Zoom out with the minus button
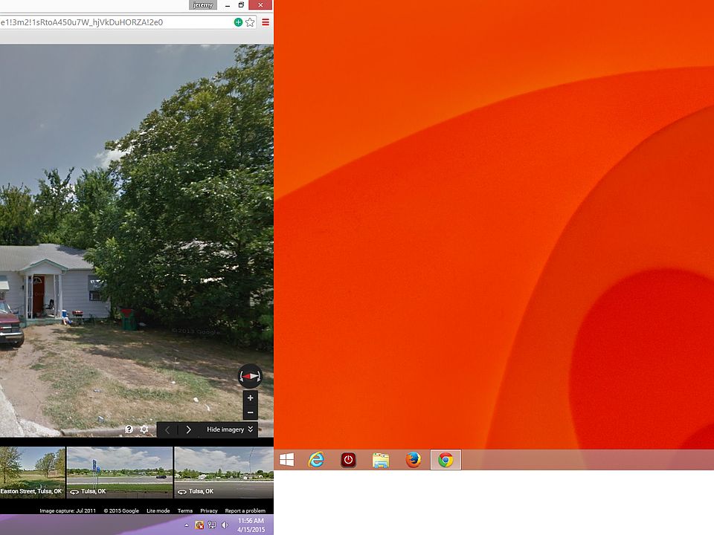This screenshot has width=714, height=535. click(x=250, y=412)
